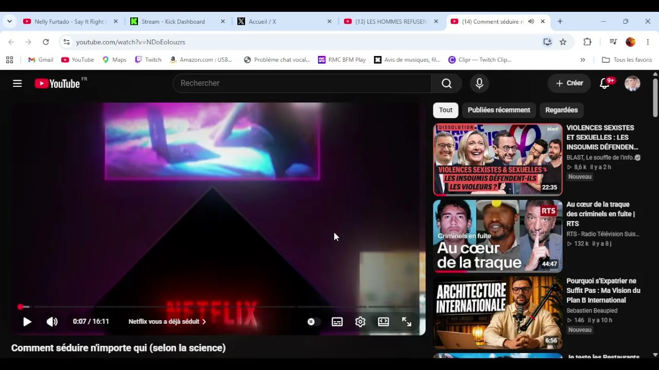This screenshot has height=370, width=659.
Task: Open the Maps bookmark
Action: pos(114,60)
